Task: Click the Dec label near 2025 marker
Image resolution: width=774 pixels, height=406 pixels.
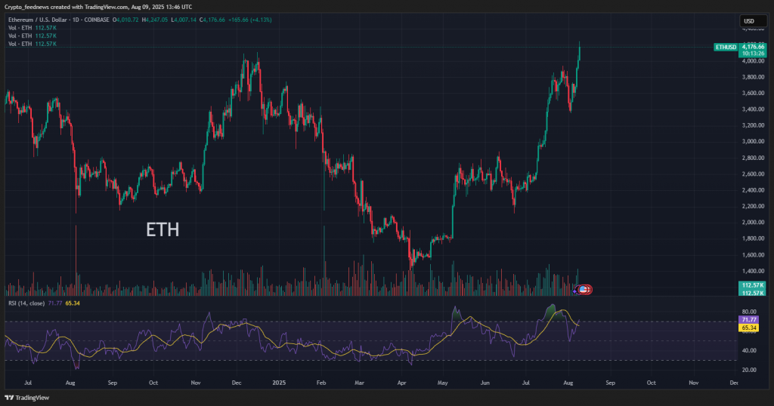Action: tap(236, 383)
